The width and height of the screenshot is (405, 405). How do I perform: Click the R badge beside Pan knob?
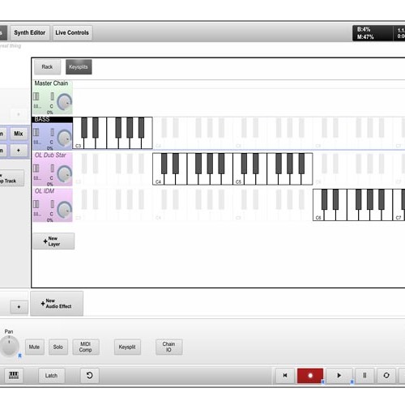click(x=19, y=356)
